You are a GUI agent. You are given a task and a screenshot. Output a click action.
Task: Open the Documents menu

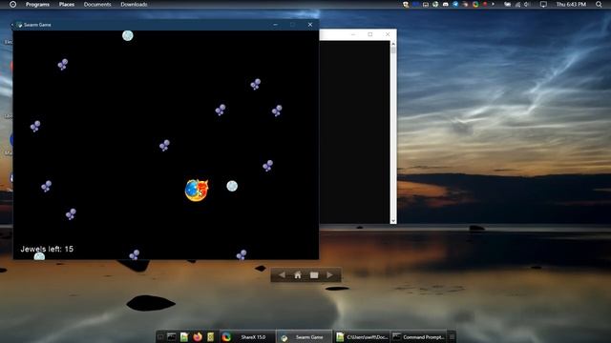click(x=97, y=4)
